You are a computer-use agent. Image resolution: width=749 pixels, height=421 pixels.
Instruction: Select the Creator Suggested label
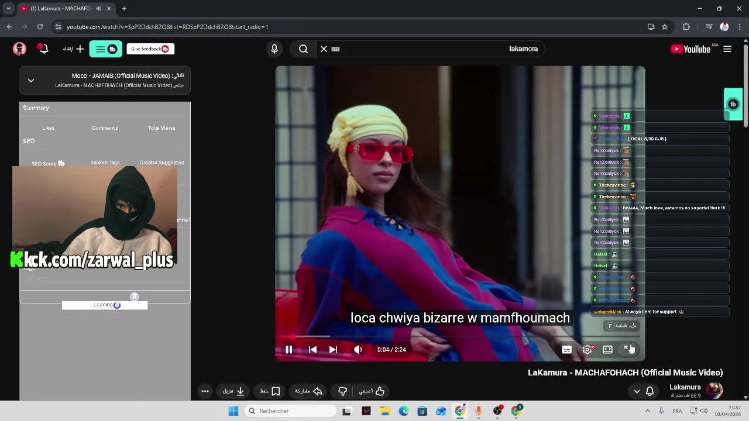[x=162, y=163]
